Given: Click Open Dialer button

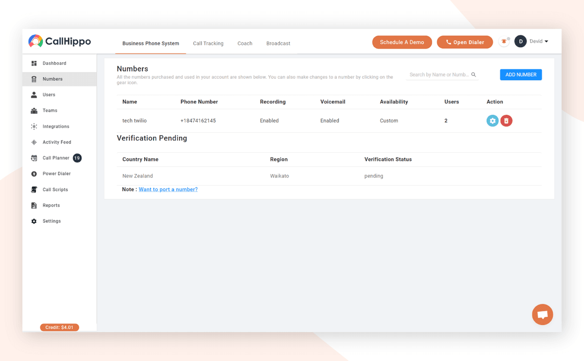Looking at the screenshot, I should (465, 42).
